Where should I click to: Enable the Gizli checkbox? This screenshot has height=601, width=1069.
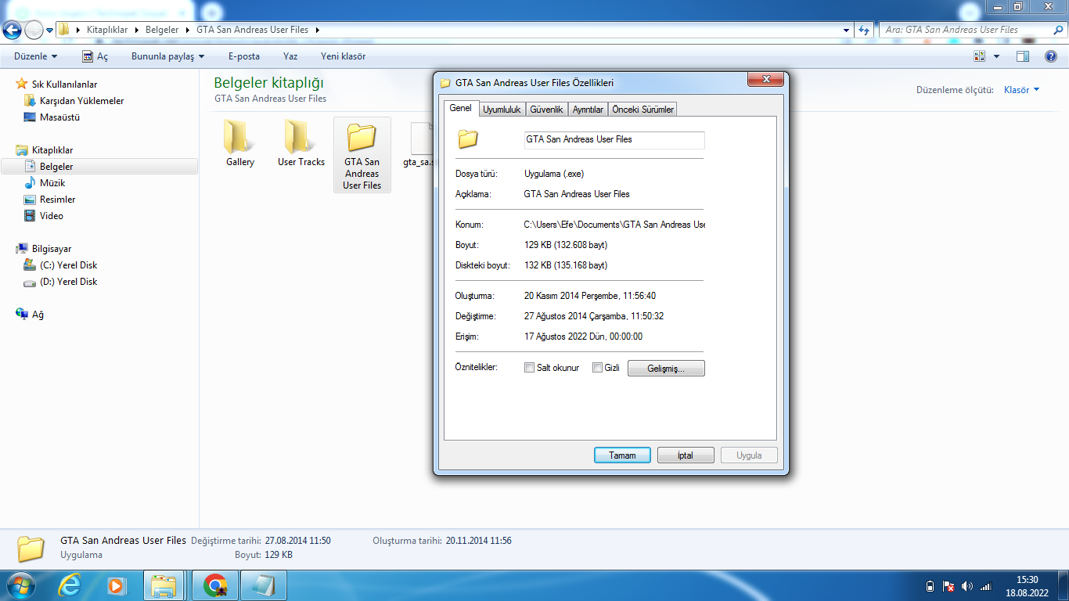pyautogui.click(x=597, y=368)
